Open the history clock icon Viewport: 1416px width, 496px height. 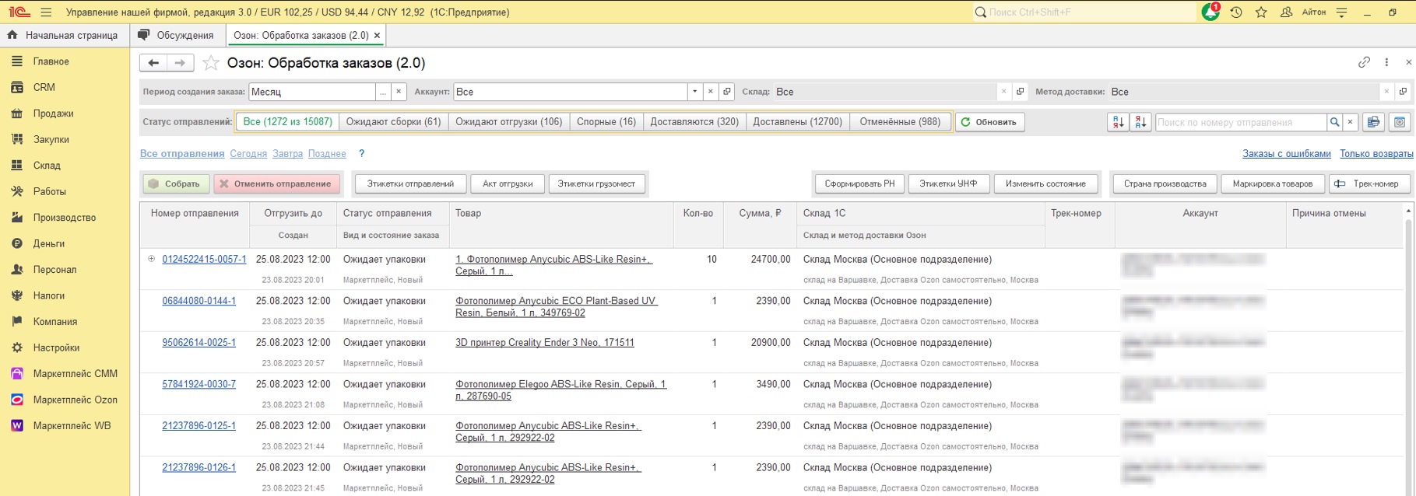(x=1236, y=12)
